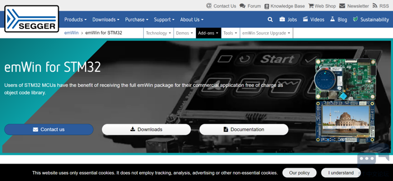Click Our policy cookie button
The image size is (393, 181).
pos(299,173)
